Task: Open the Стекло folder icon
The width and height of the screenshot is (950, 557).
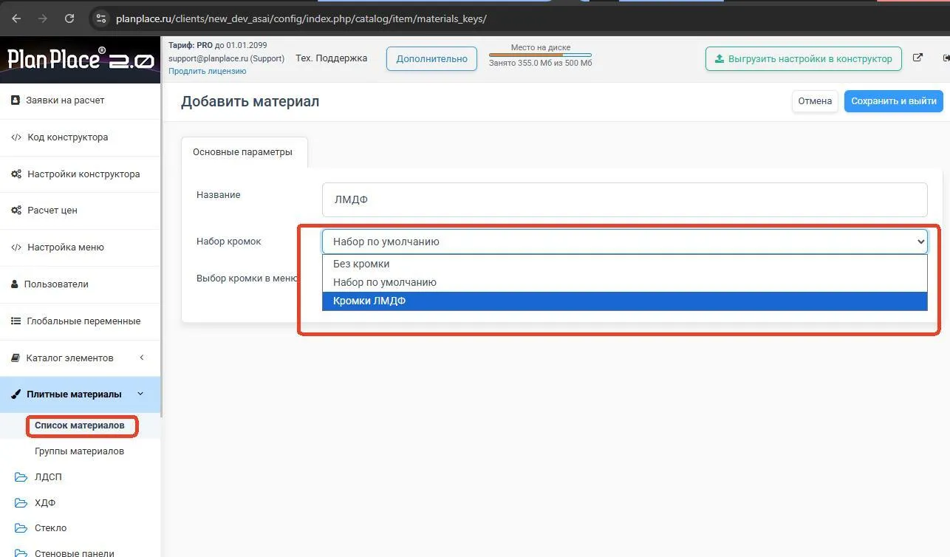Action: tap(21, 528)
